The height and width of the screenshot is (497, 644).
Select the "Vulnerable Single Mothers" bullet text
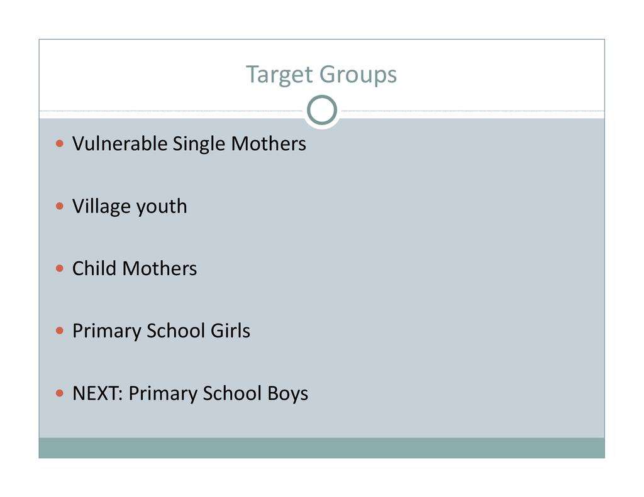point(189,144)
